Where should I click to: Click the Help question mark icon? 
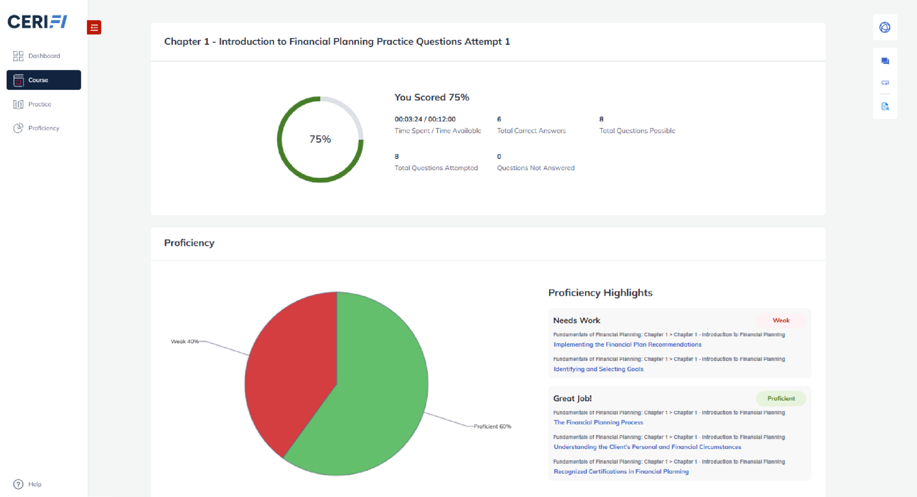pos(18,484)
